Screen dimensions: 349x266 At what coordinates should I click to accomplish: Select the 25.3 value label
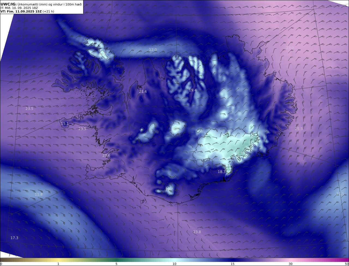click(299, 129)
